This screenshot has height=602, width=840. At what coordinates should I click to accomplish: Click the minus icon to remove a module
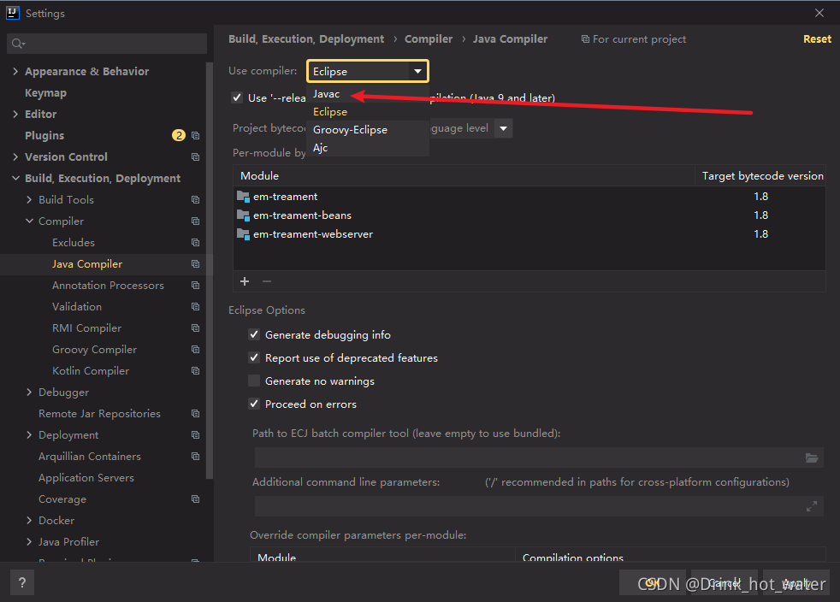point(266,281)
